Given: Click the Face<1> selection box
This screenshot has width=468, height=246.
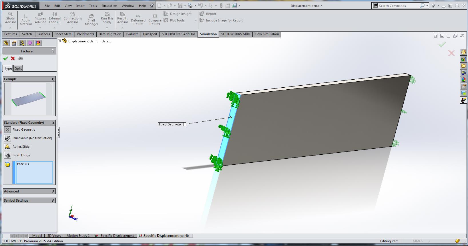Looking at the screenshot, I should (34, 172).
